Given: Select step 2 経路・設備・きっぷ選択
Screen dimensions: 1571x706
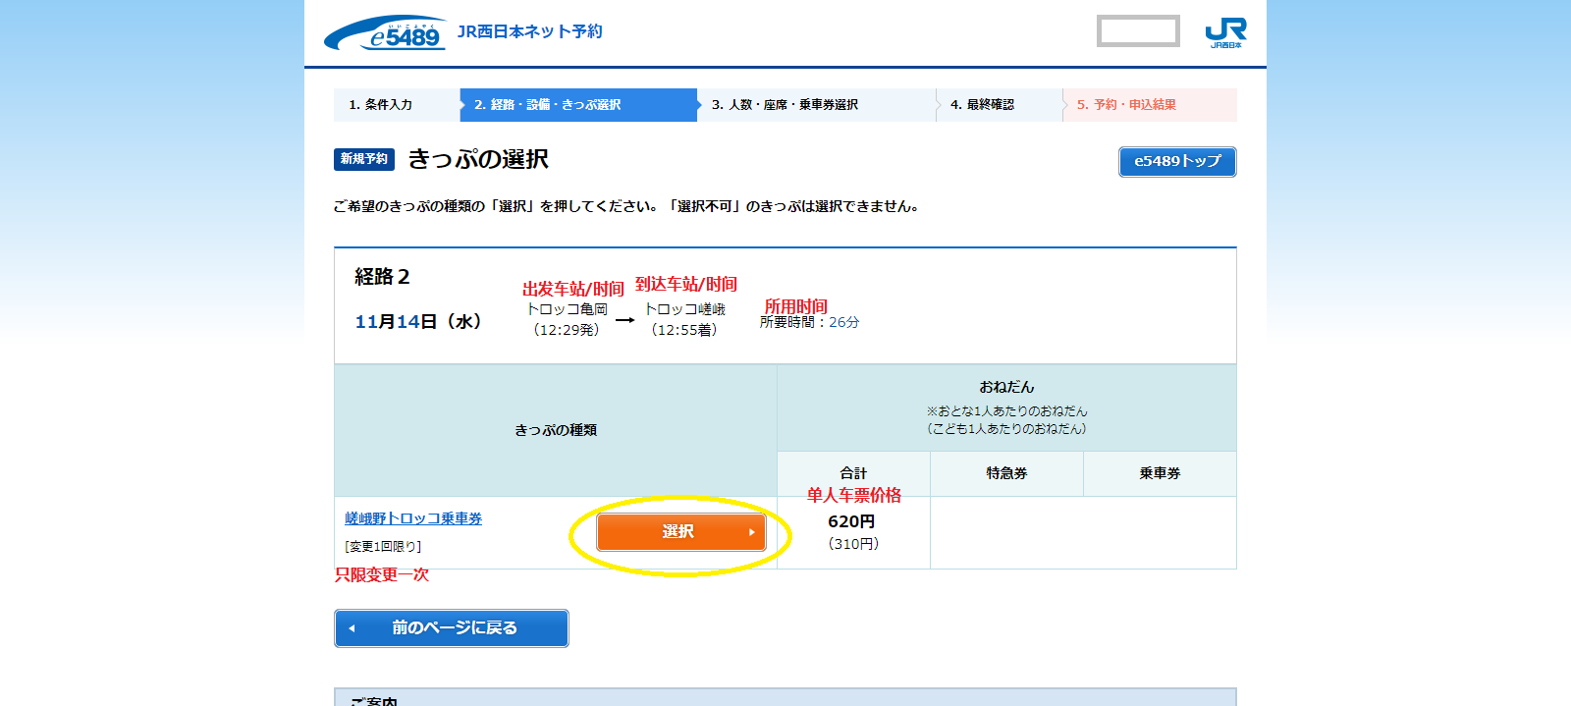Looking at the screenshot, I should pyautogui.click(x=547, y=105).
